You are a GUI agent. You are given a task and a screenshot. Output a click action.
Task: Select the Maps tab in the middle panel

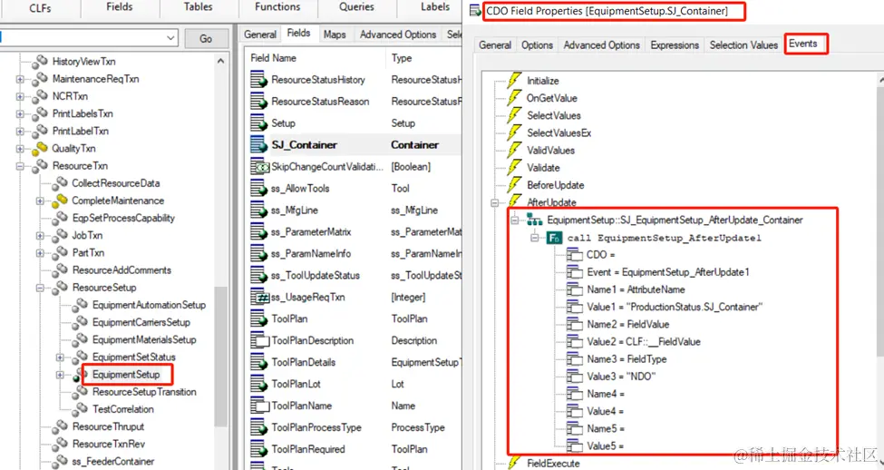coord(335,34)
